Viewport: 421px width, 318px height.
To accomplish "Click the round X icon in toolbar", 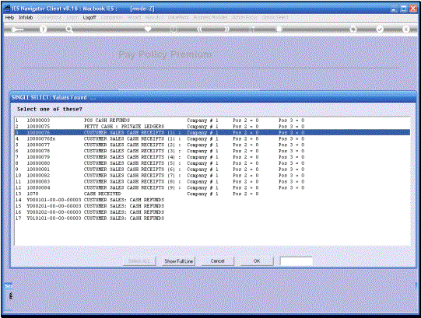I will 406,30.
